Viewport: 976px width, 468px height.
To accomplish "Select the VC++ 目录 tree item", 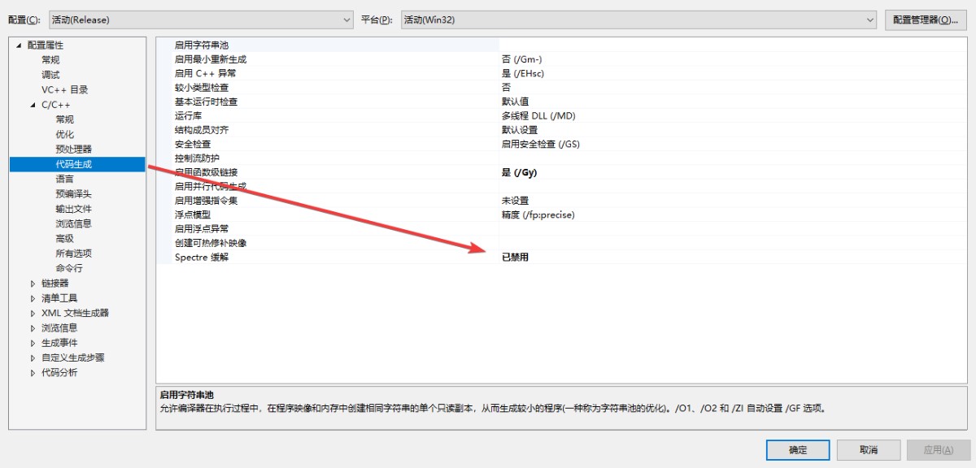I will 65,90.
